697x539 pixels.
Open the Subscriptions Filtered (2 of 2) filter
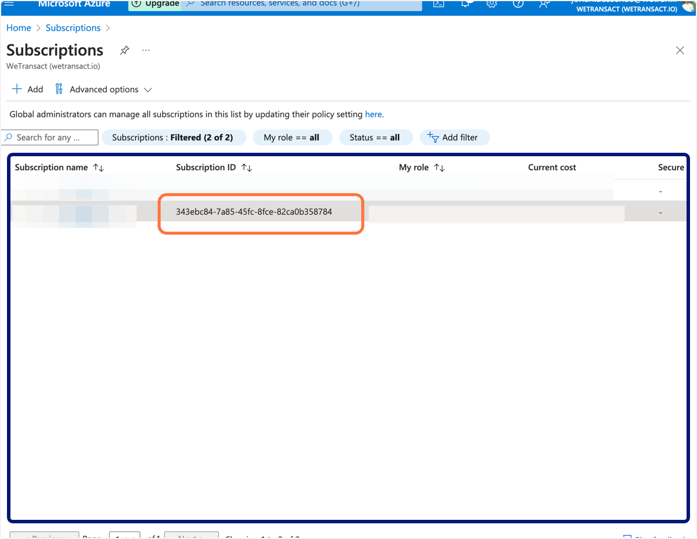point(174,138)
